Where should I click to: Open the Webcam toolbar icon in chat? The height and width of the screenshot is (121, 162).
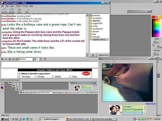12,10
